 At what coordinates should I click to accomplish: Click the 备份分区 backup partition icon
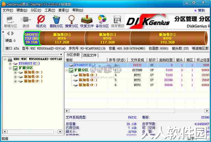pos(102,22)
